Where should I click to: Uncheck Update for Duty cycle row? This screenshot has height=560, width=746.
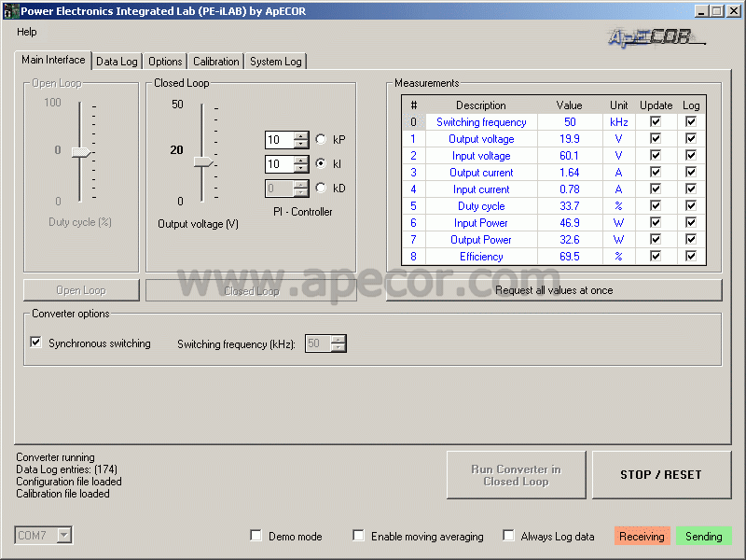656,205
